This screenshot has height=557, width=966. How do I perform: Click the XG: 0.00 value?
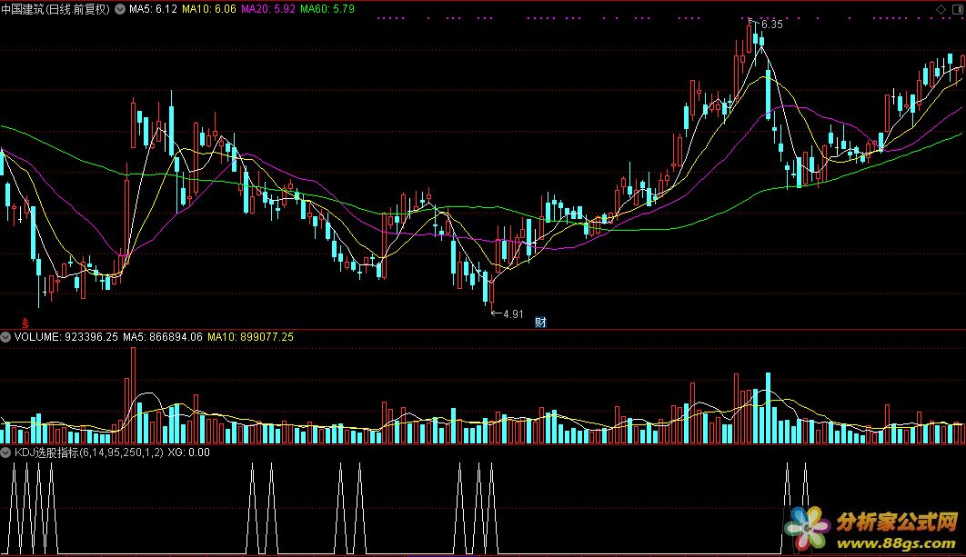pos(188,453)
